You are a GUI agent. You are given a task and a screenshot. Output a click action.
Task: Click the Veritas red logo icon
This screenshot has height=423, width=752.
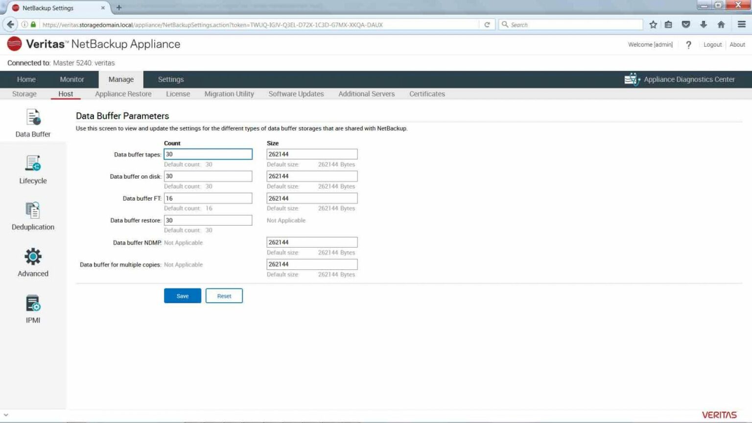(15, 44)
